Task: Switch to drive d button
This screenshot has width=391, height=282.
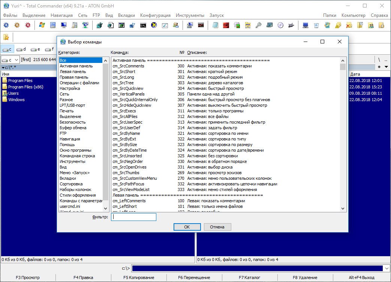Action: click(21, 49)
